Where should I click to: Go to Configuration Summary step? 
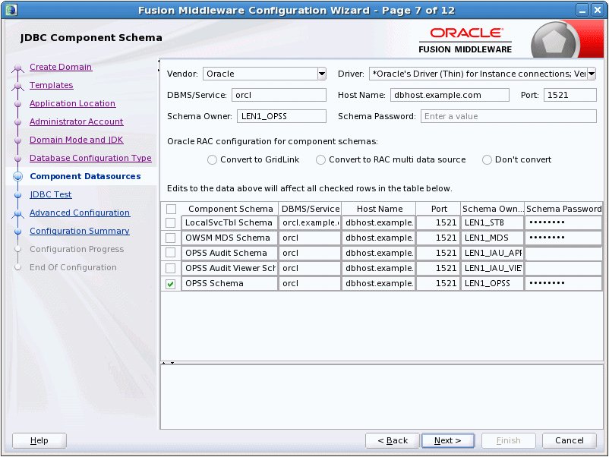click(x=79, y=231)
